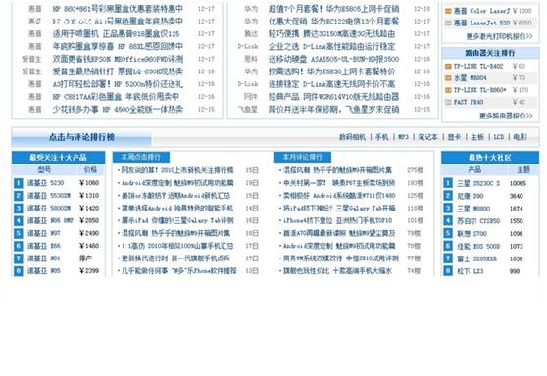
Task: Open article 连接稳定 D-Link高速无线网卡价不高
Action: (331, 84)
